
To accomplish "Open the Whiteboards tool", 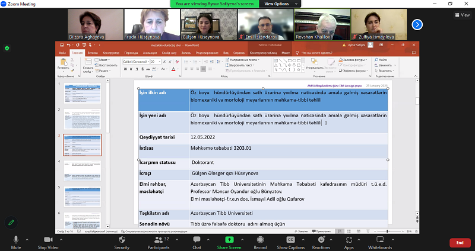I will [379, 240].
